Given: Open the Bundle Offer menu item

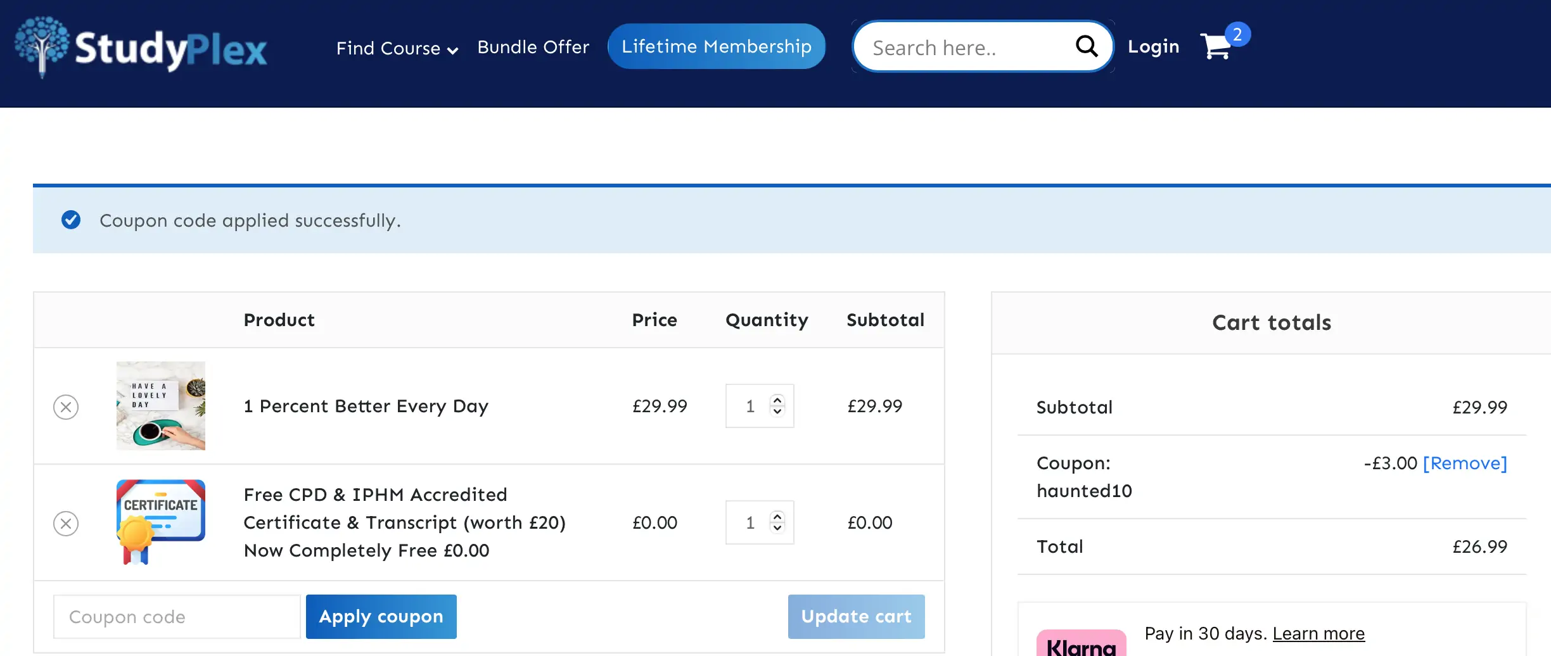Looking at the screenshot, I should point(533,47).
